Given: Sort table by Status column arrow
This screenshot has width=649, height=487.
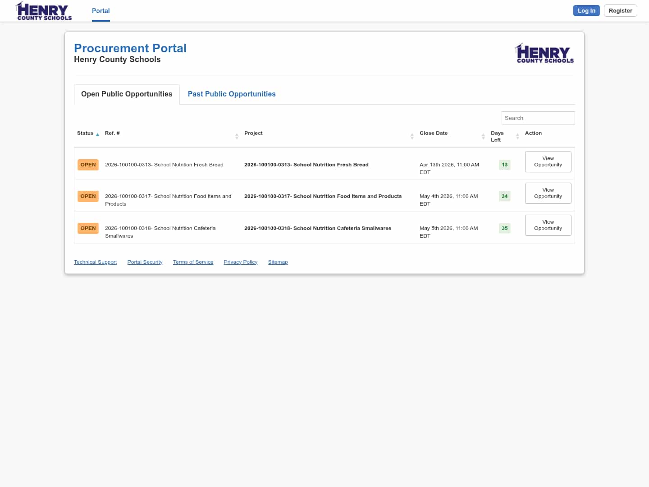Looking at the screenshot, I should coord(97,134).
